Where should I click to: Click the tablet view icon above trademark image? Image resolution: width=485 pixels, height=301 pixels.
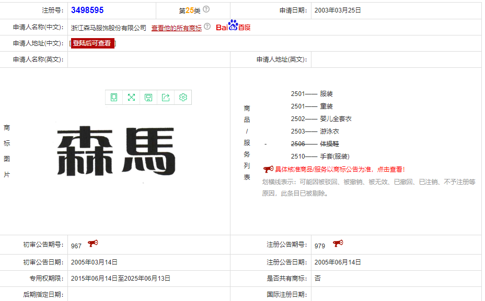pyautogui.click(x=114, y=98)
